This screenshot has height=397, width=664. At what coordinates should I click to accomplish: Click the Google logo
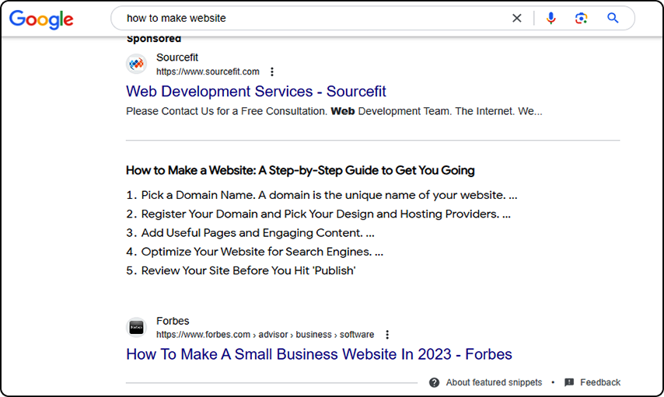pos(41,19)
